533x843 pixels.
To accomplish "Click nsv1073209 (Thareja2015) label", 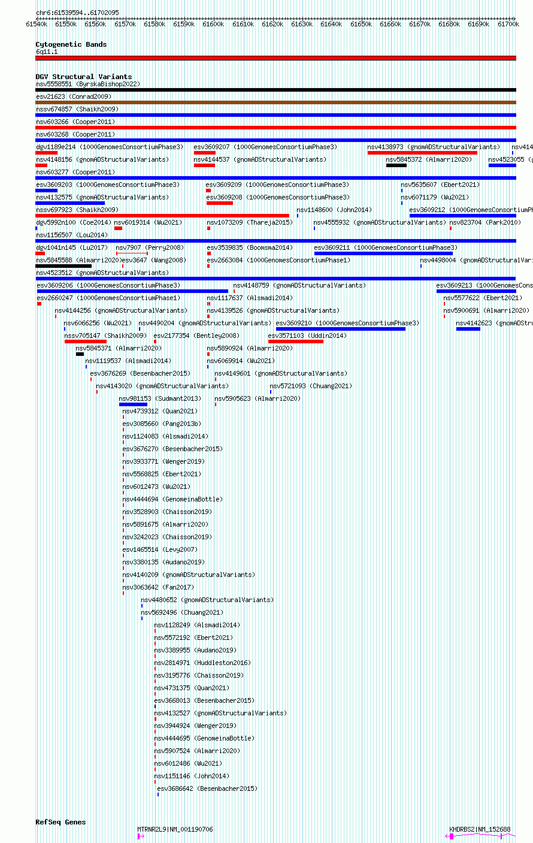I will [250, 222].
